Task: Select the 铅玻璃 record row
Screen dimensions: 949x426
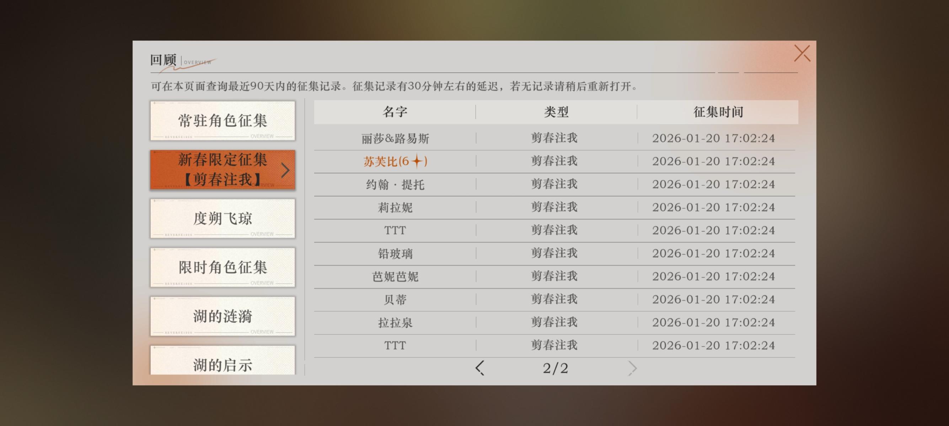Action: [395, 253]
